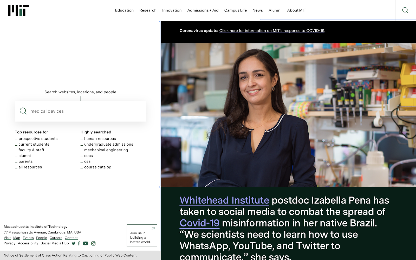This screenshot has width=416, height=260.
Task: Click the Careers footer link
Action: point(56,238)
